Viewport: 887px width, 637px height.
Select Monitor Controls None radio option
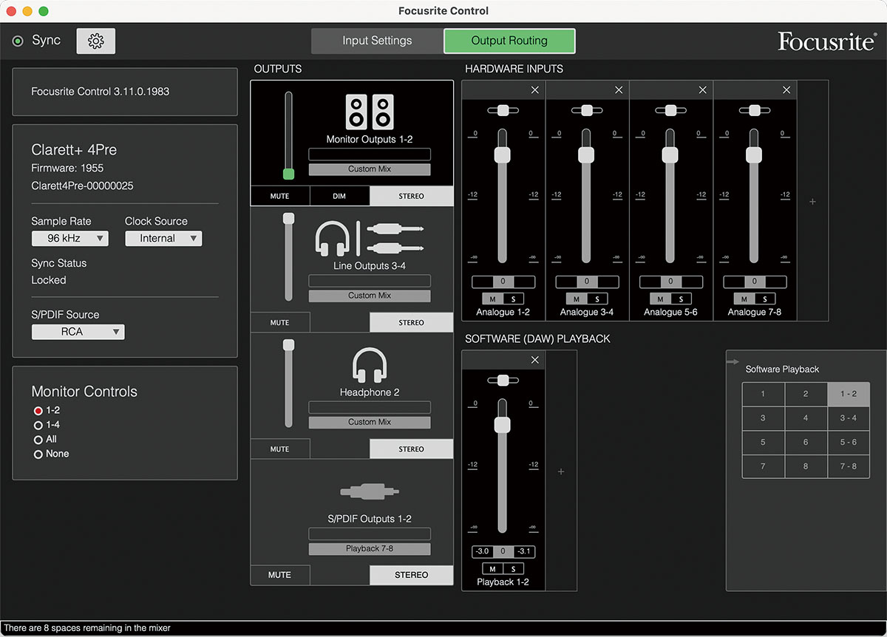(x=38, y=454)
